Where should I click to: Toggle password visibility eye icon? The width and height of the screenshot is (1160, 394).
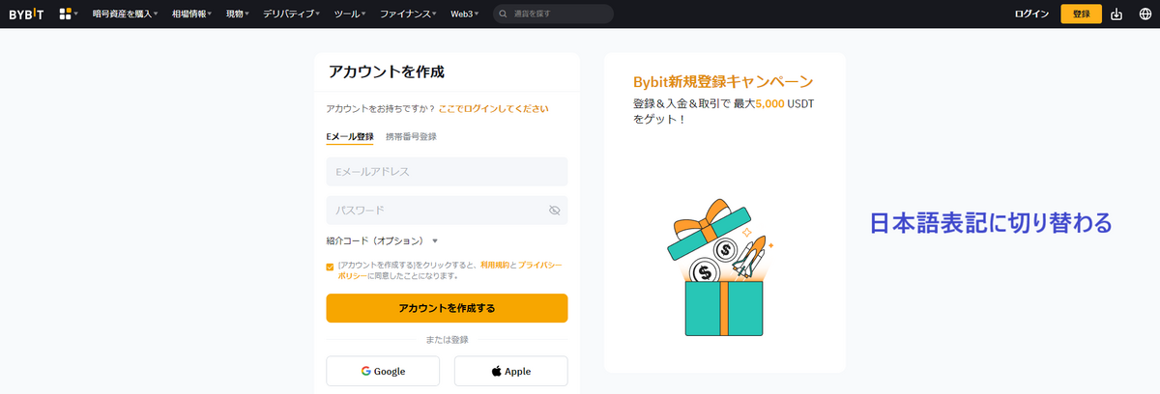[555, 210]
